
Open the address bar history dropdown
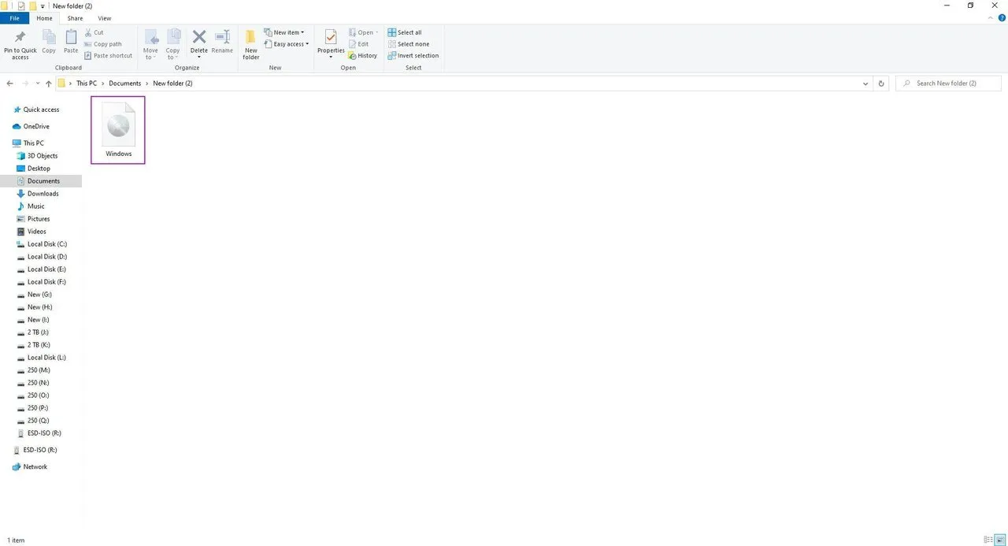865,84
